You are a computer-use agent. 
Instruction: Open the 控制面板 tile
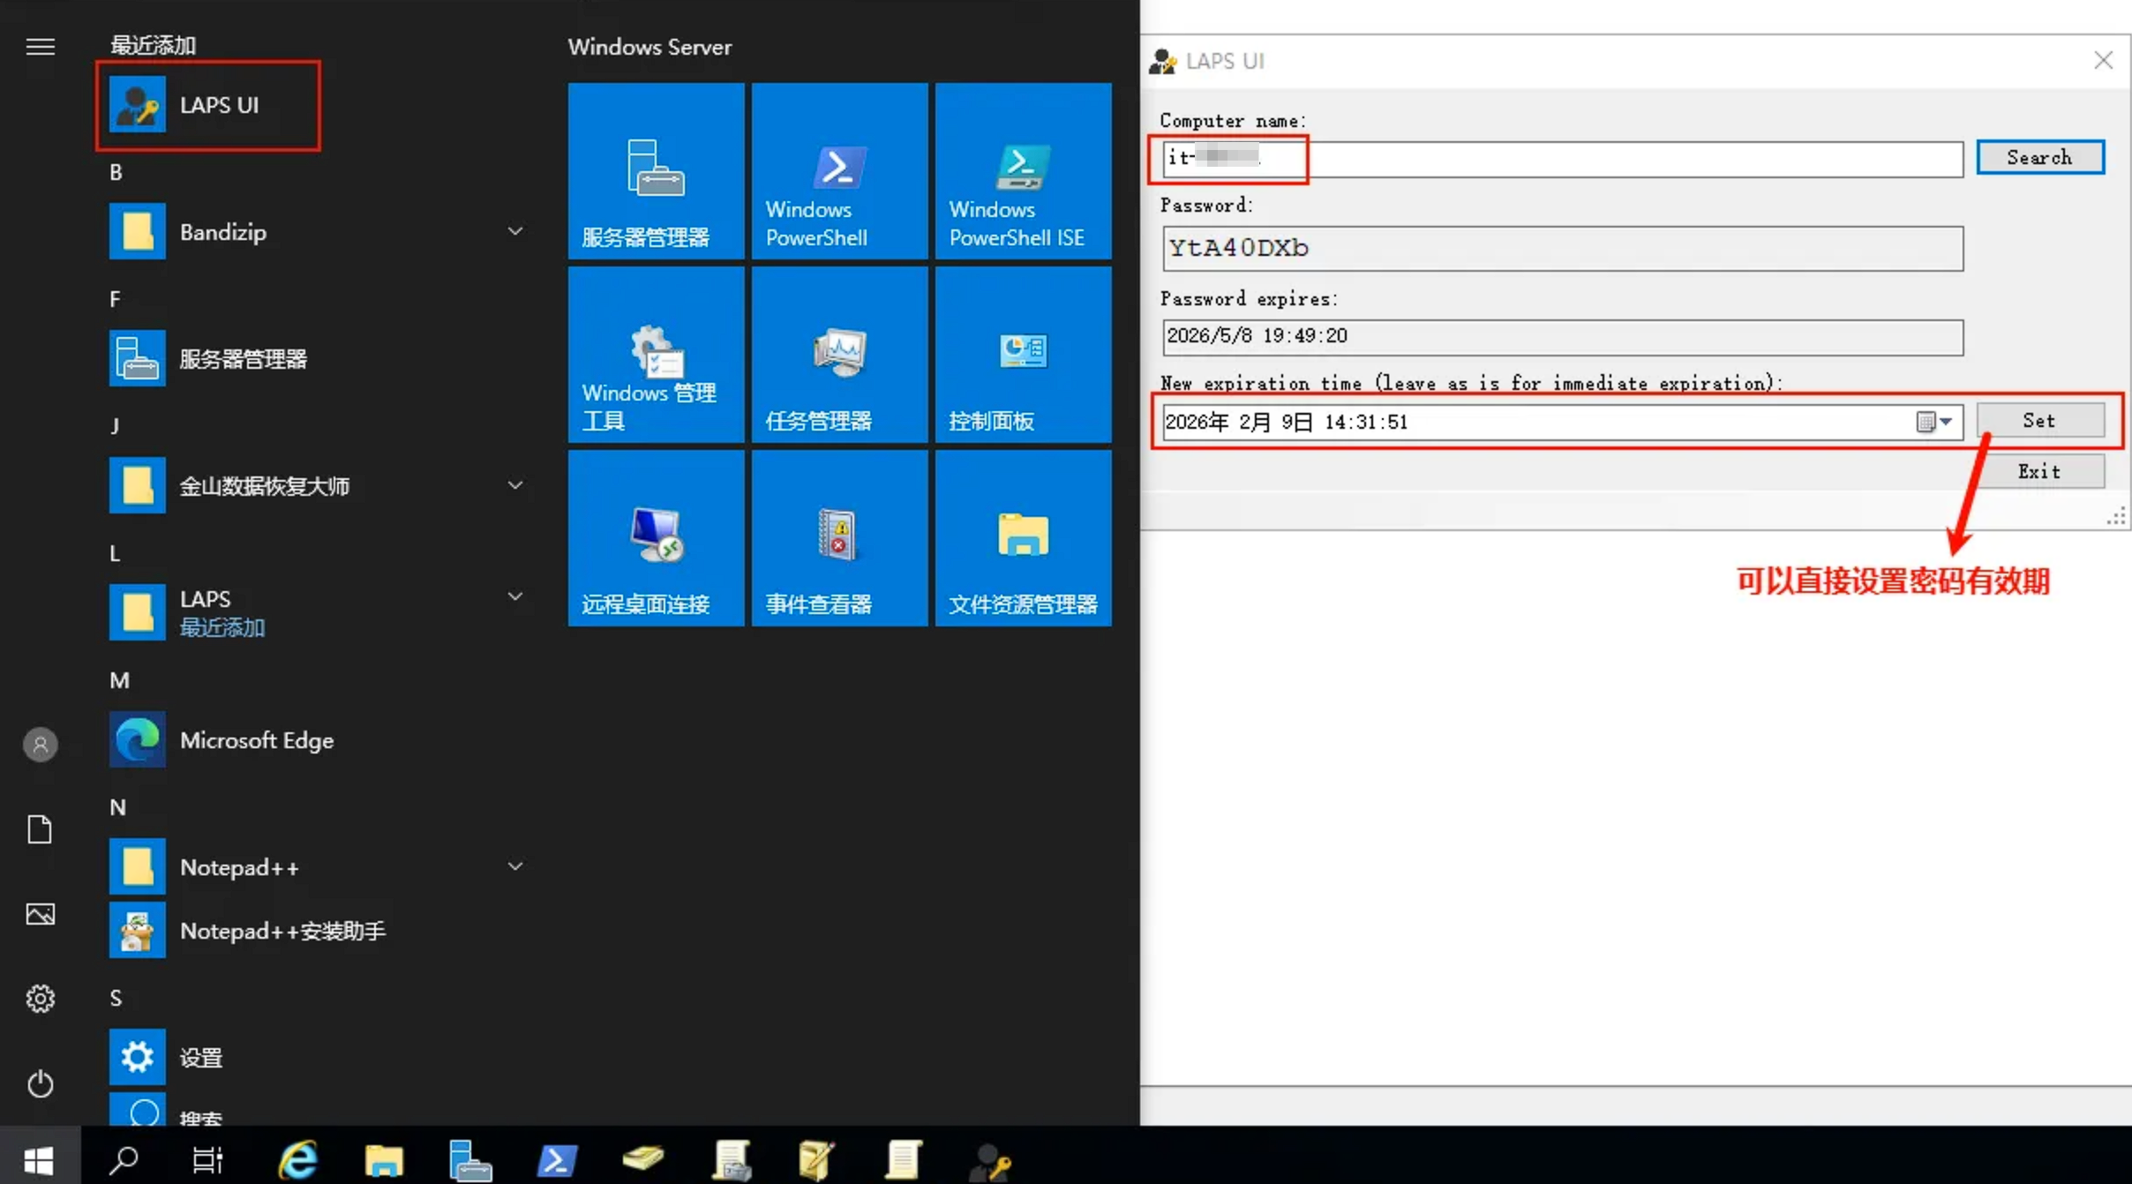(x=1023, y=355)
